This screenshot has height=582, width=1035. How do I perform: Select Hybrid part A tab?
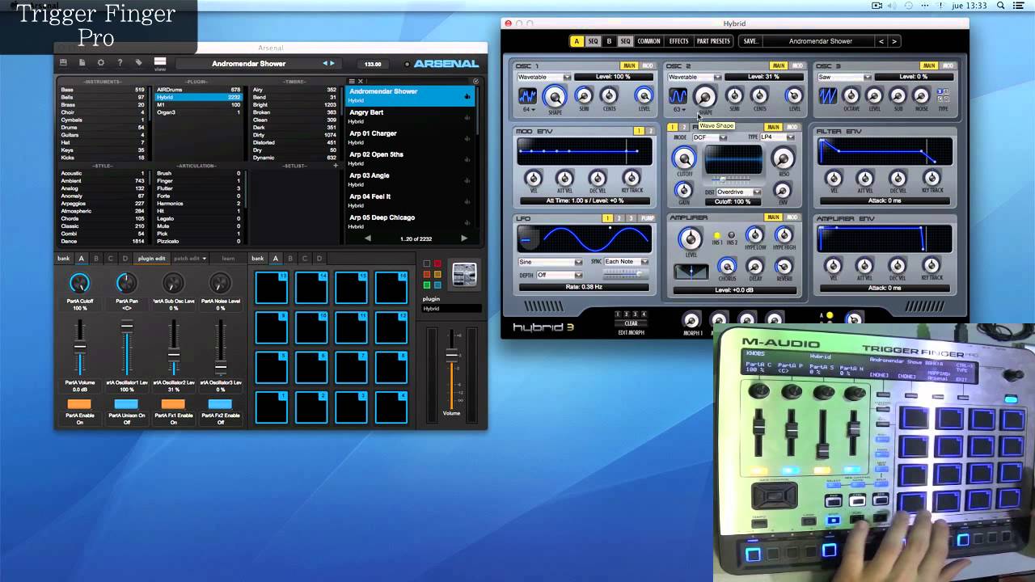(577, 41)
